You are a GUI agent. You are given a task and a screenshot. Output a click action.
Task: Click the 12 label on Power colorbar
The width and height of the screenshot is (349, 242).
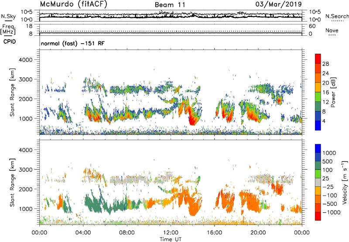click(325, 102)
